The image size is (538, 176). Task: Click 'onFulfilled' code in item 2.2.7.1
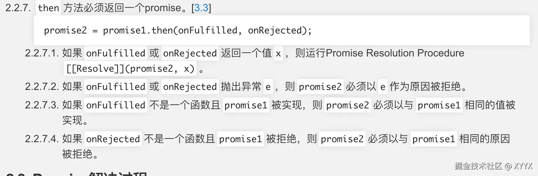(x=116, y=53)
